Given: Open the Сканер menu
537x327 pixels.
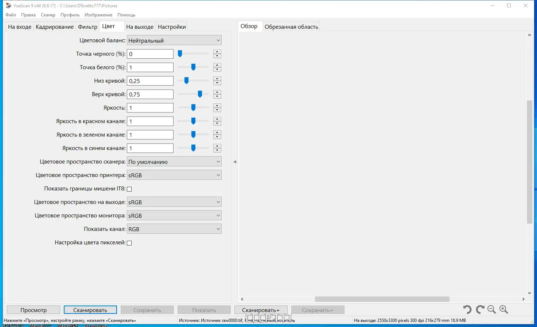Looking at the screenshot, I should click(x=48, y=15).
